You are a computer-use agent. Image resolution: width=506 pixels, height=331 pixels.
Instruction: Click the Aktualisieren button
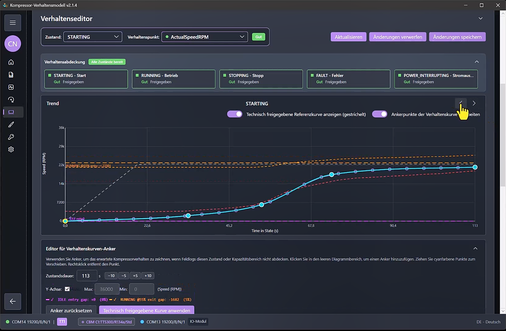[x=349, y=37]
